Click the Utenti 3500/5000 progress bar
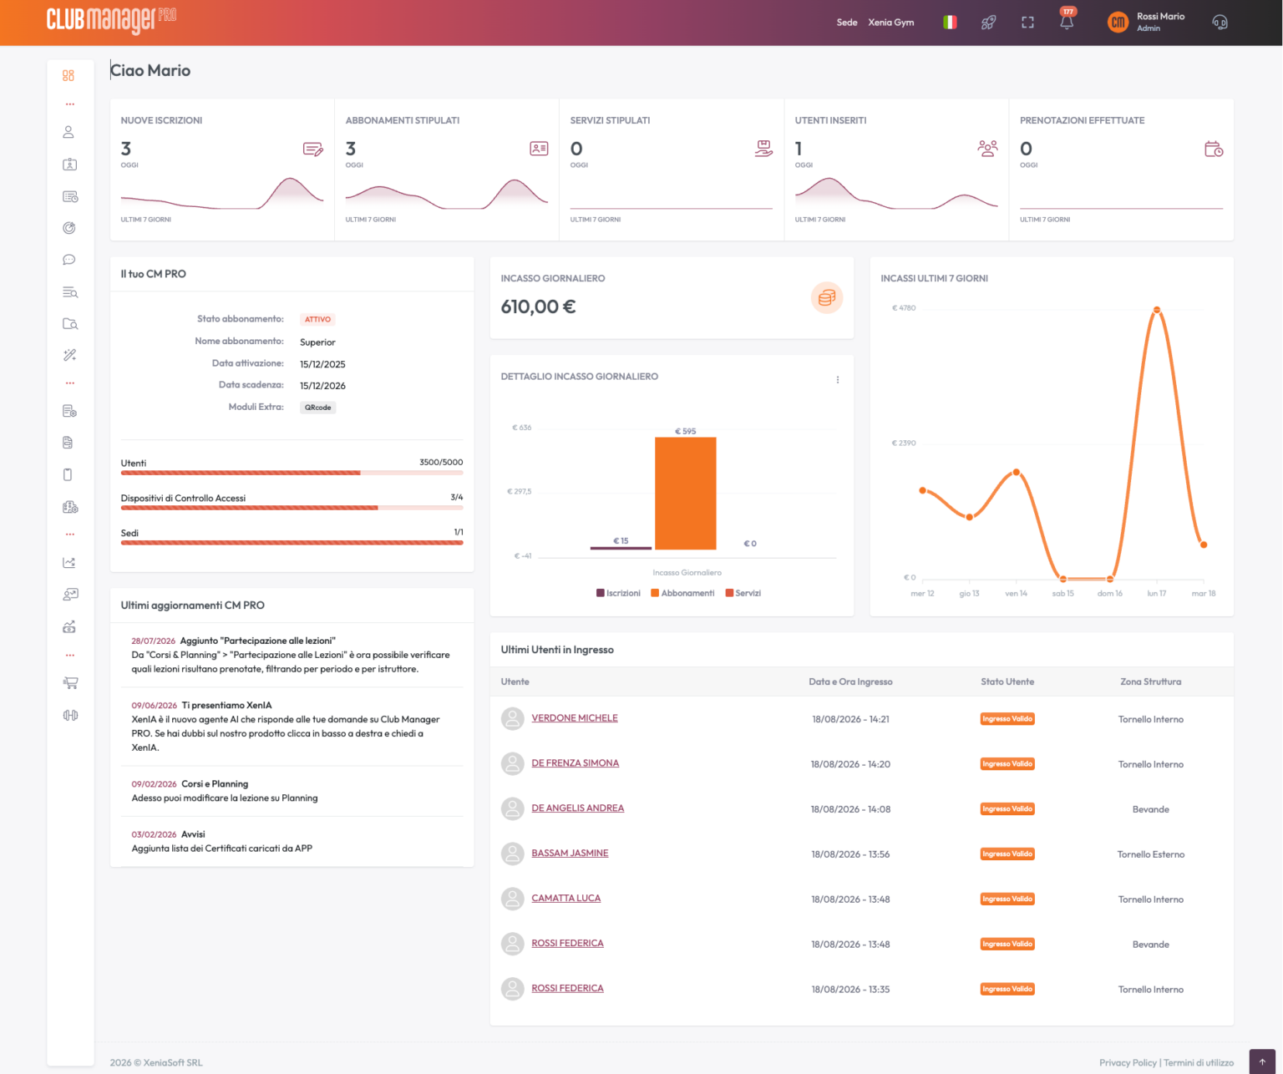The image size is (1283, 1074). (x=292, y=473)
